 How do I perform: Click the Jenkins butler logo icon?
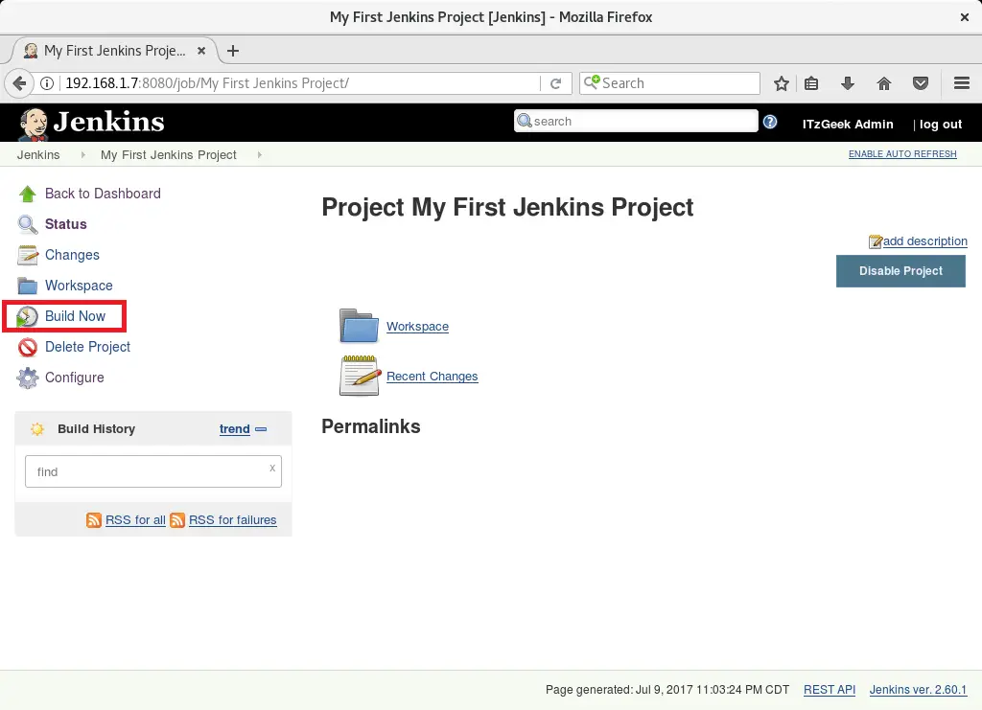click(x=34, y=124)
